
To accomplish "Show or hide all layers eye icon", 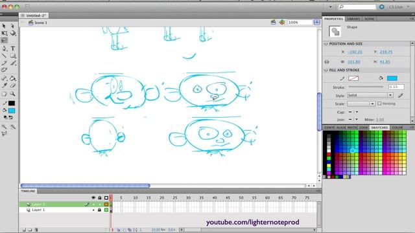I will coord(93,197).
